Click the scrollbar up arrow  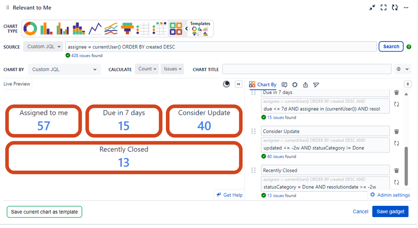point(406,94)
